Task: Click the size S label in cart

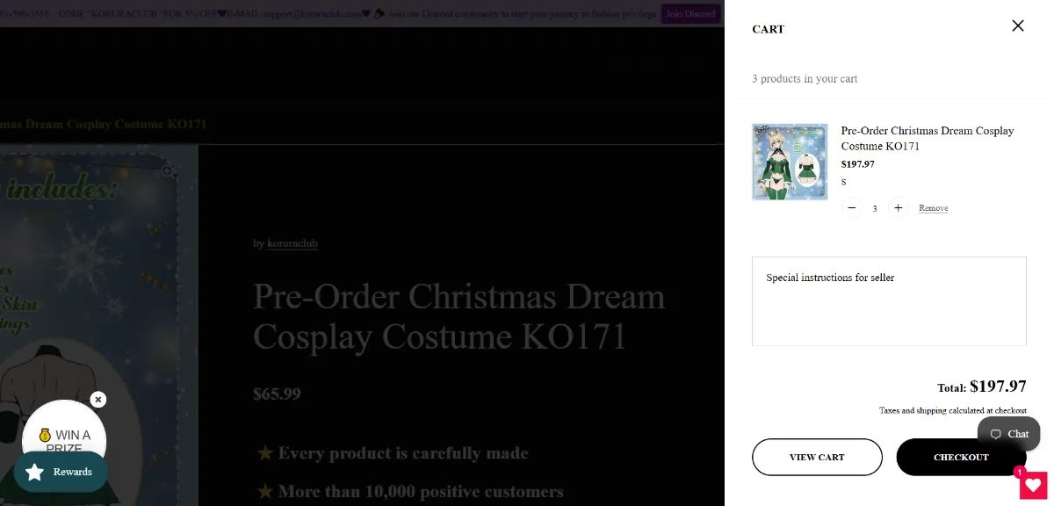Action: pyautogui.click(x=844, y=182)
